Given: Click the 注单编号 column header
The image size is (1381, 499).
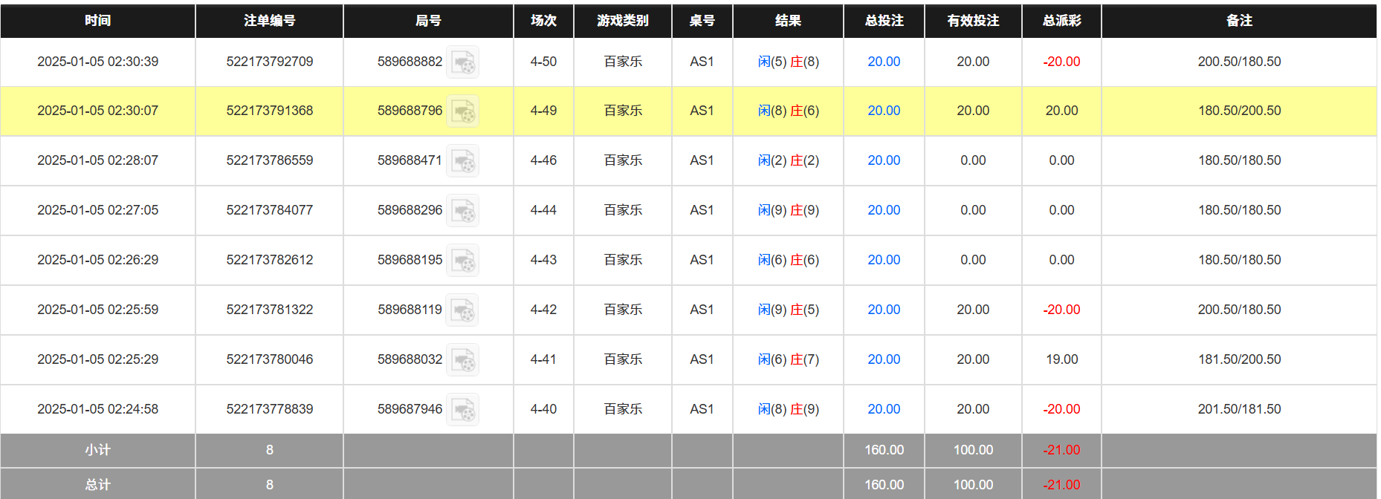Looking at the screenshot, I should click(x=269, y=21).
